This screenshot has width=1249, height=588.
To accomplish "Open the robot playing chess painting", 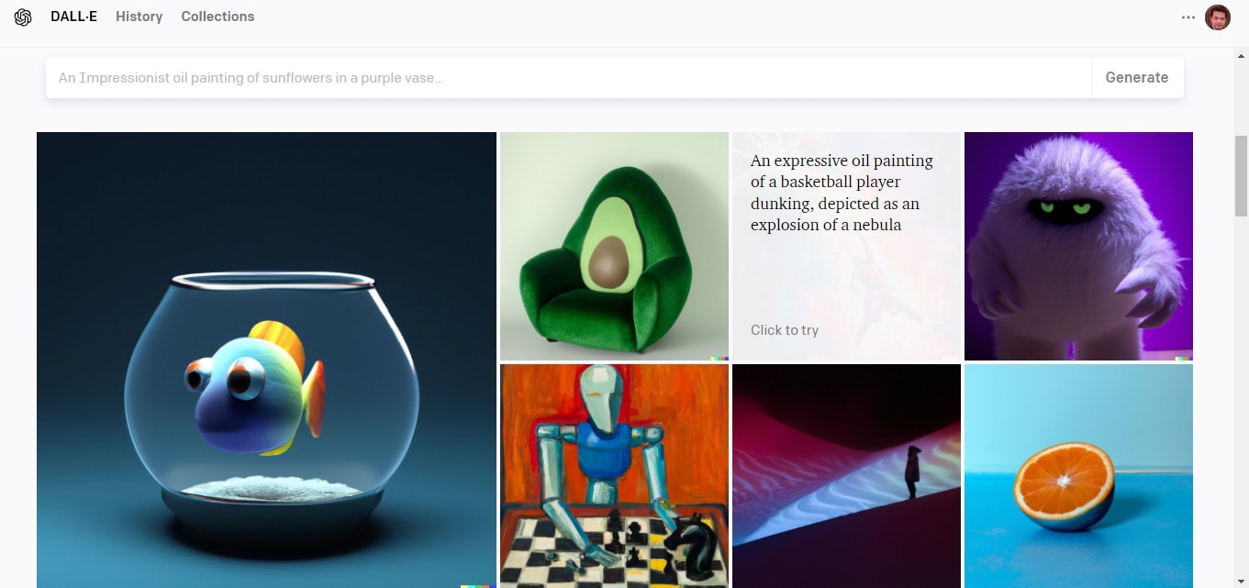I will [614, 476].
